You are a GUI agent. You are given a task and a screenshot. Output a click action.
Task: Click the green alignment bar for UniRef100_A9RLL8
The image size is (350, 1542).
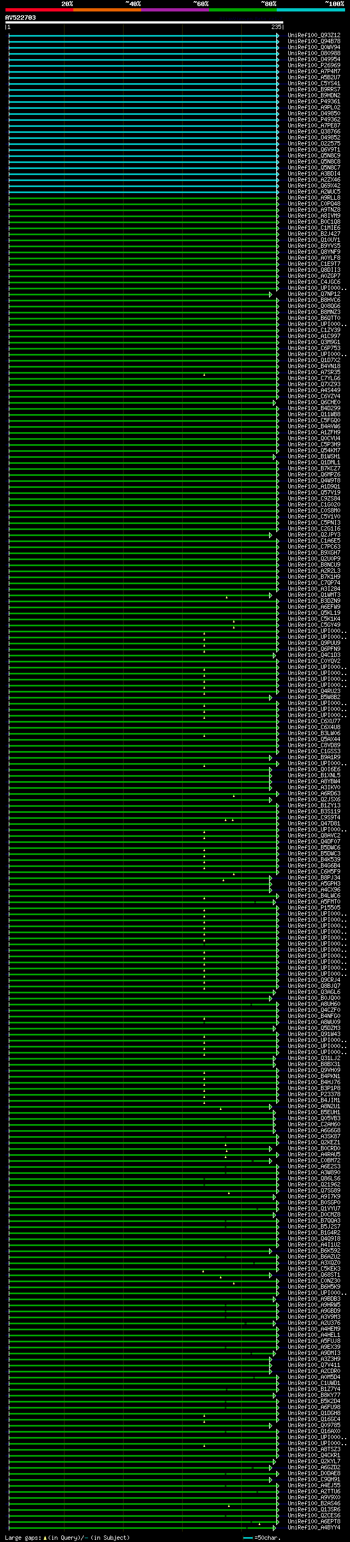(x=144, y=197)
